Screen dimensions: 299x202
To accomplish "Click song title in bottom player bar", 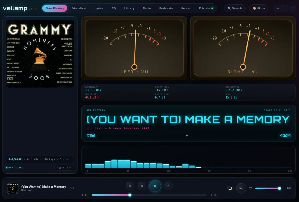I will click(x=44, y=187).
